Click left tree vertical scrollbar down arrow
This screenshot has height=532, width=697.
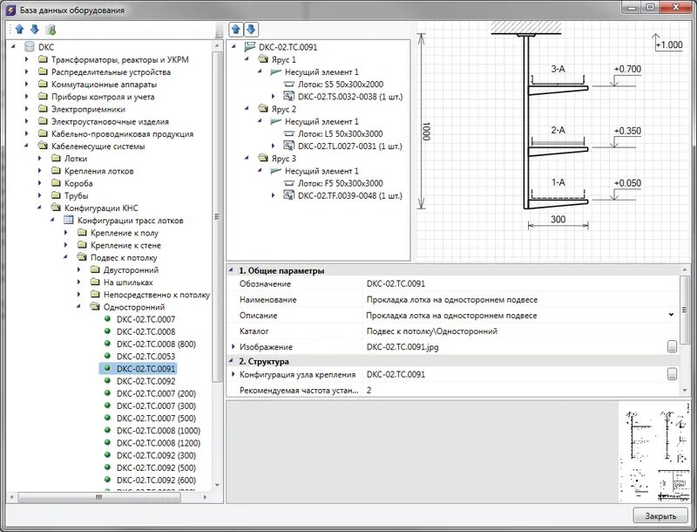pos(217,485)
